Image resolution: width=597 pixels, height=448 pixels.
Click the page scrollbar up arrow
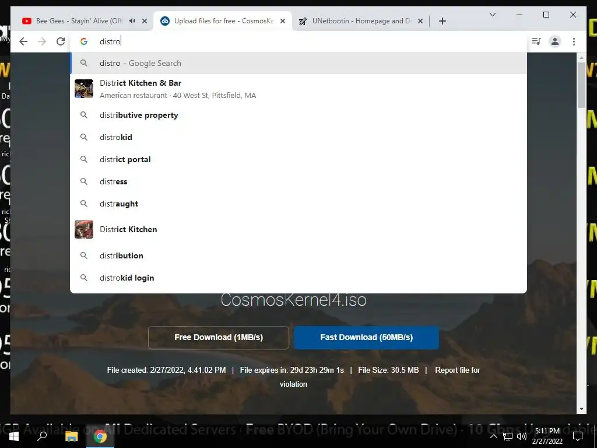pos(581,58)
